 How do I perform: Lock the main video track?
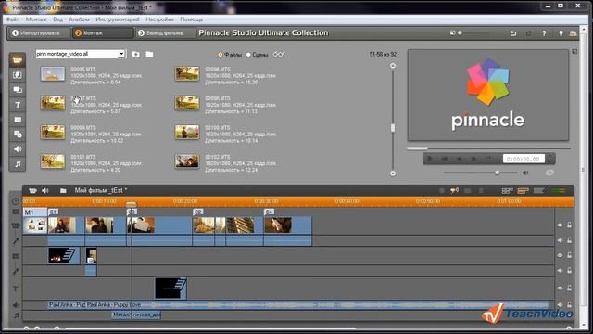click(569, 225)
